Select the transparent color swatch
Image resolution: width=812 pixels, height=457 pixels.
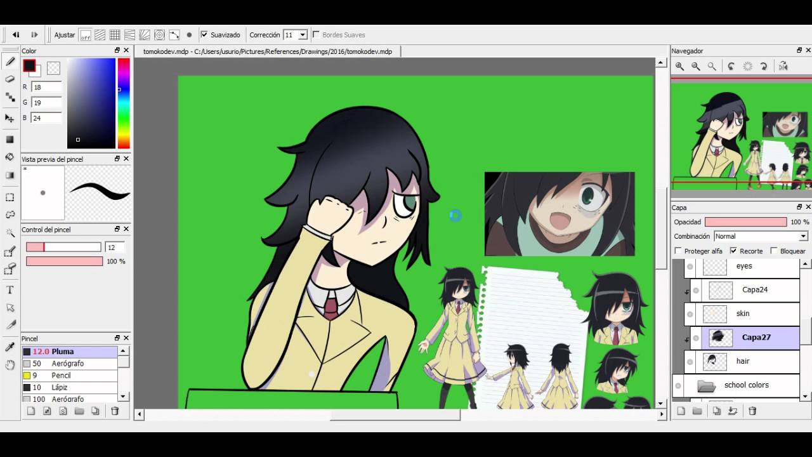[53, 67]
